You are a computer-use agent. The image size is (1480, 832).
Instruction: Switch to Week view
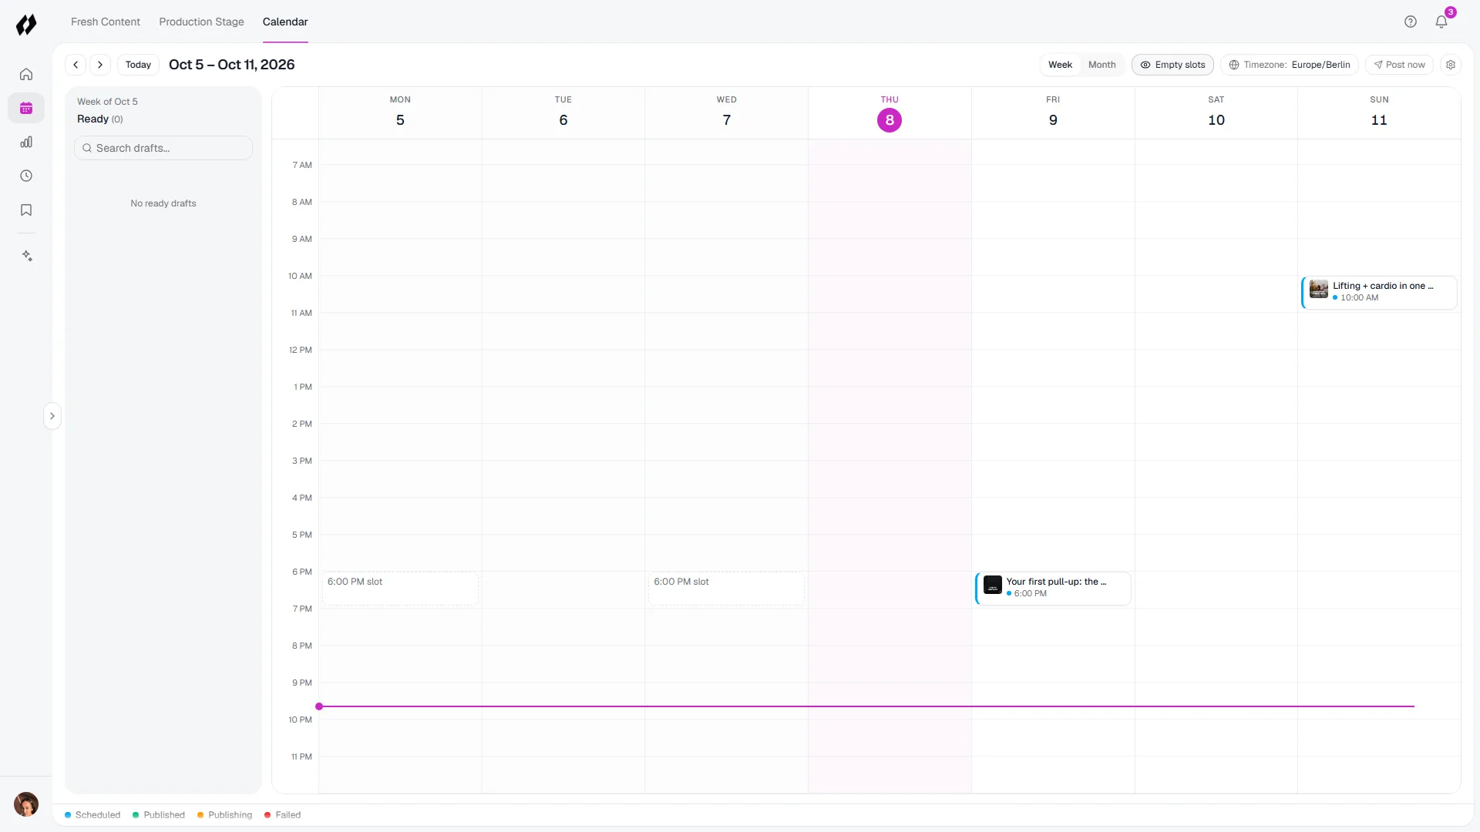pos(1060,65)
